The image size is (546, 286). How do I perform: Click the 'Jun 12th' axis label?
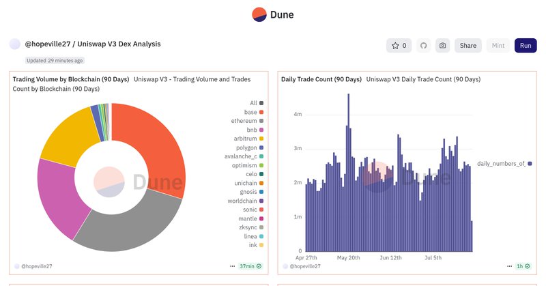[390, 258]
